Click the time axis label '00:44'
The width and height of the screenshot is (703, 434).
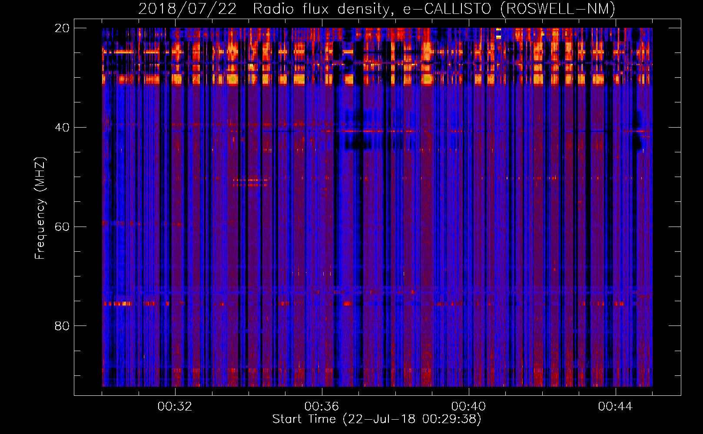(x=615, y=407)
